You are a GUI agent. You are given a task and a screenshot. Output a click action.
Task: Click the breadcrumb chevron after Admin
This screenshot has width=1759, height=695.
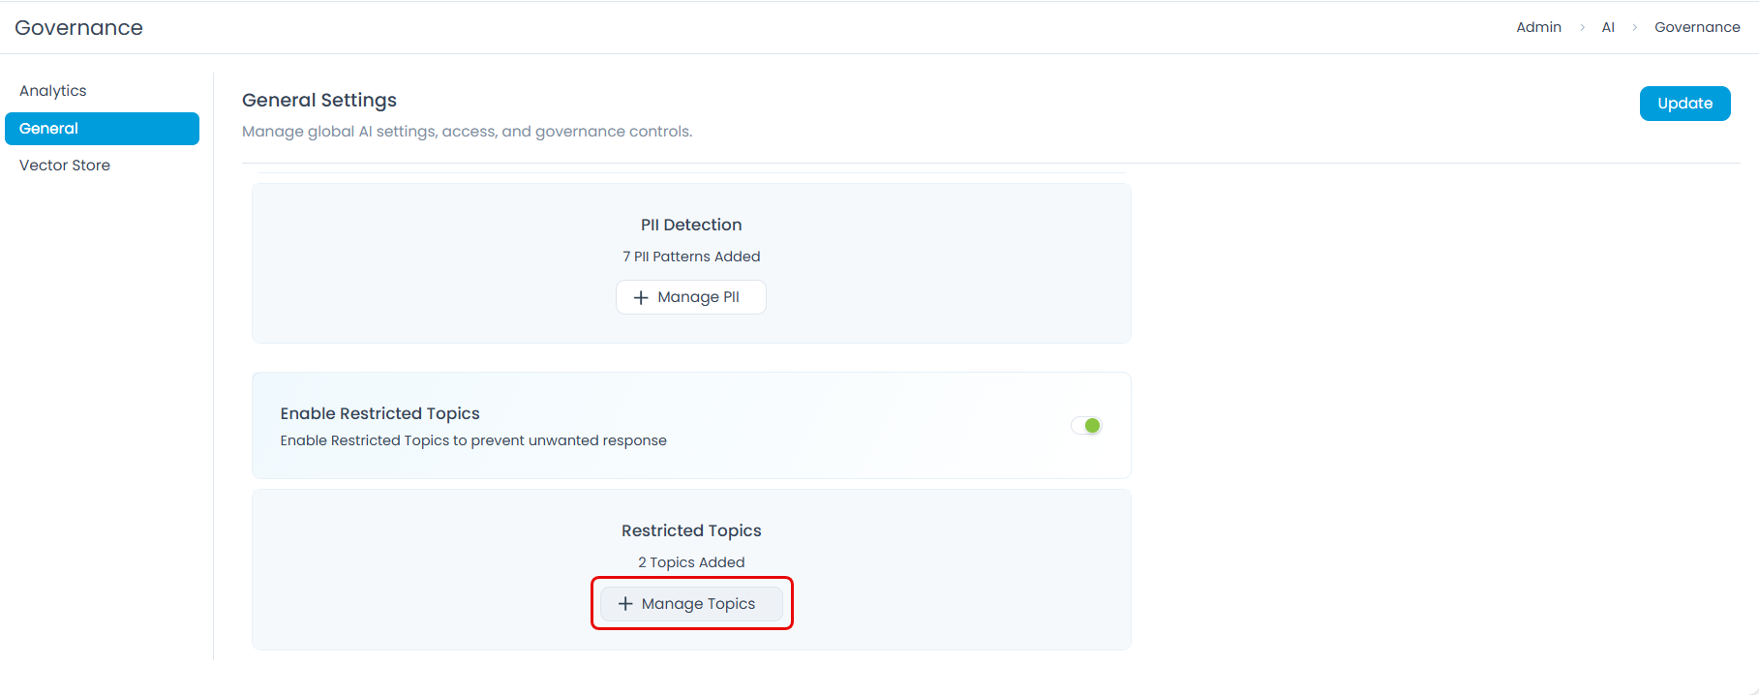point(1583,28)
